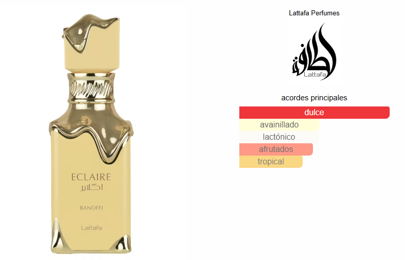Click the word dulce in red bar
405x260 pixels.
[x=314, y=113]
